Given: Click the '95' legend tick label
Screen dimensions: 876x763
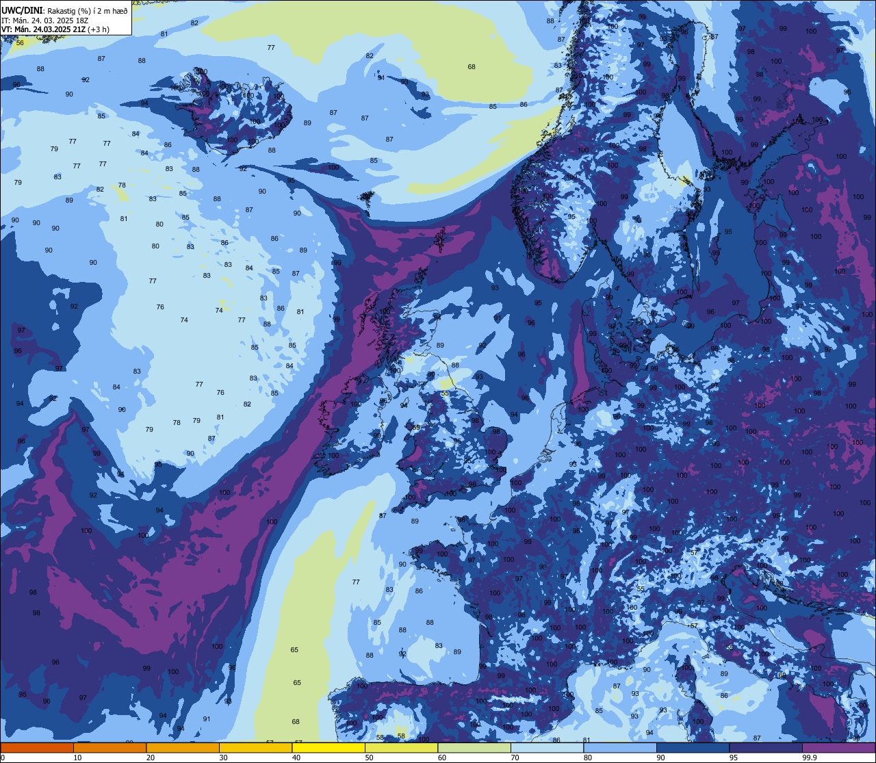Looking at the screenshot, I should coord(734,758).
